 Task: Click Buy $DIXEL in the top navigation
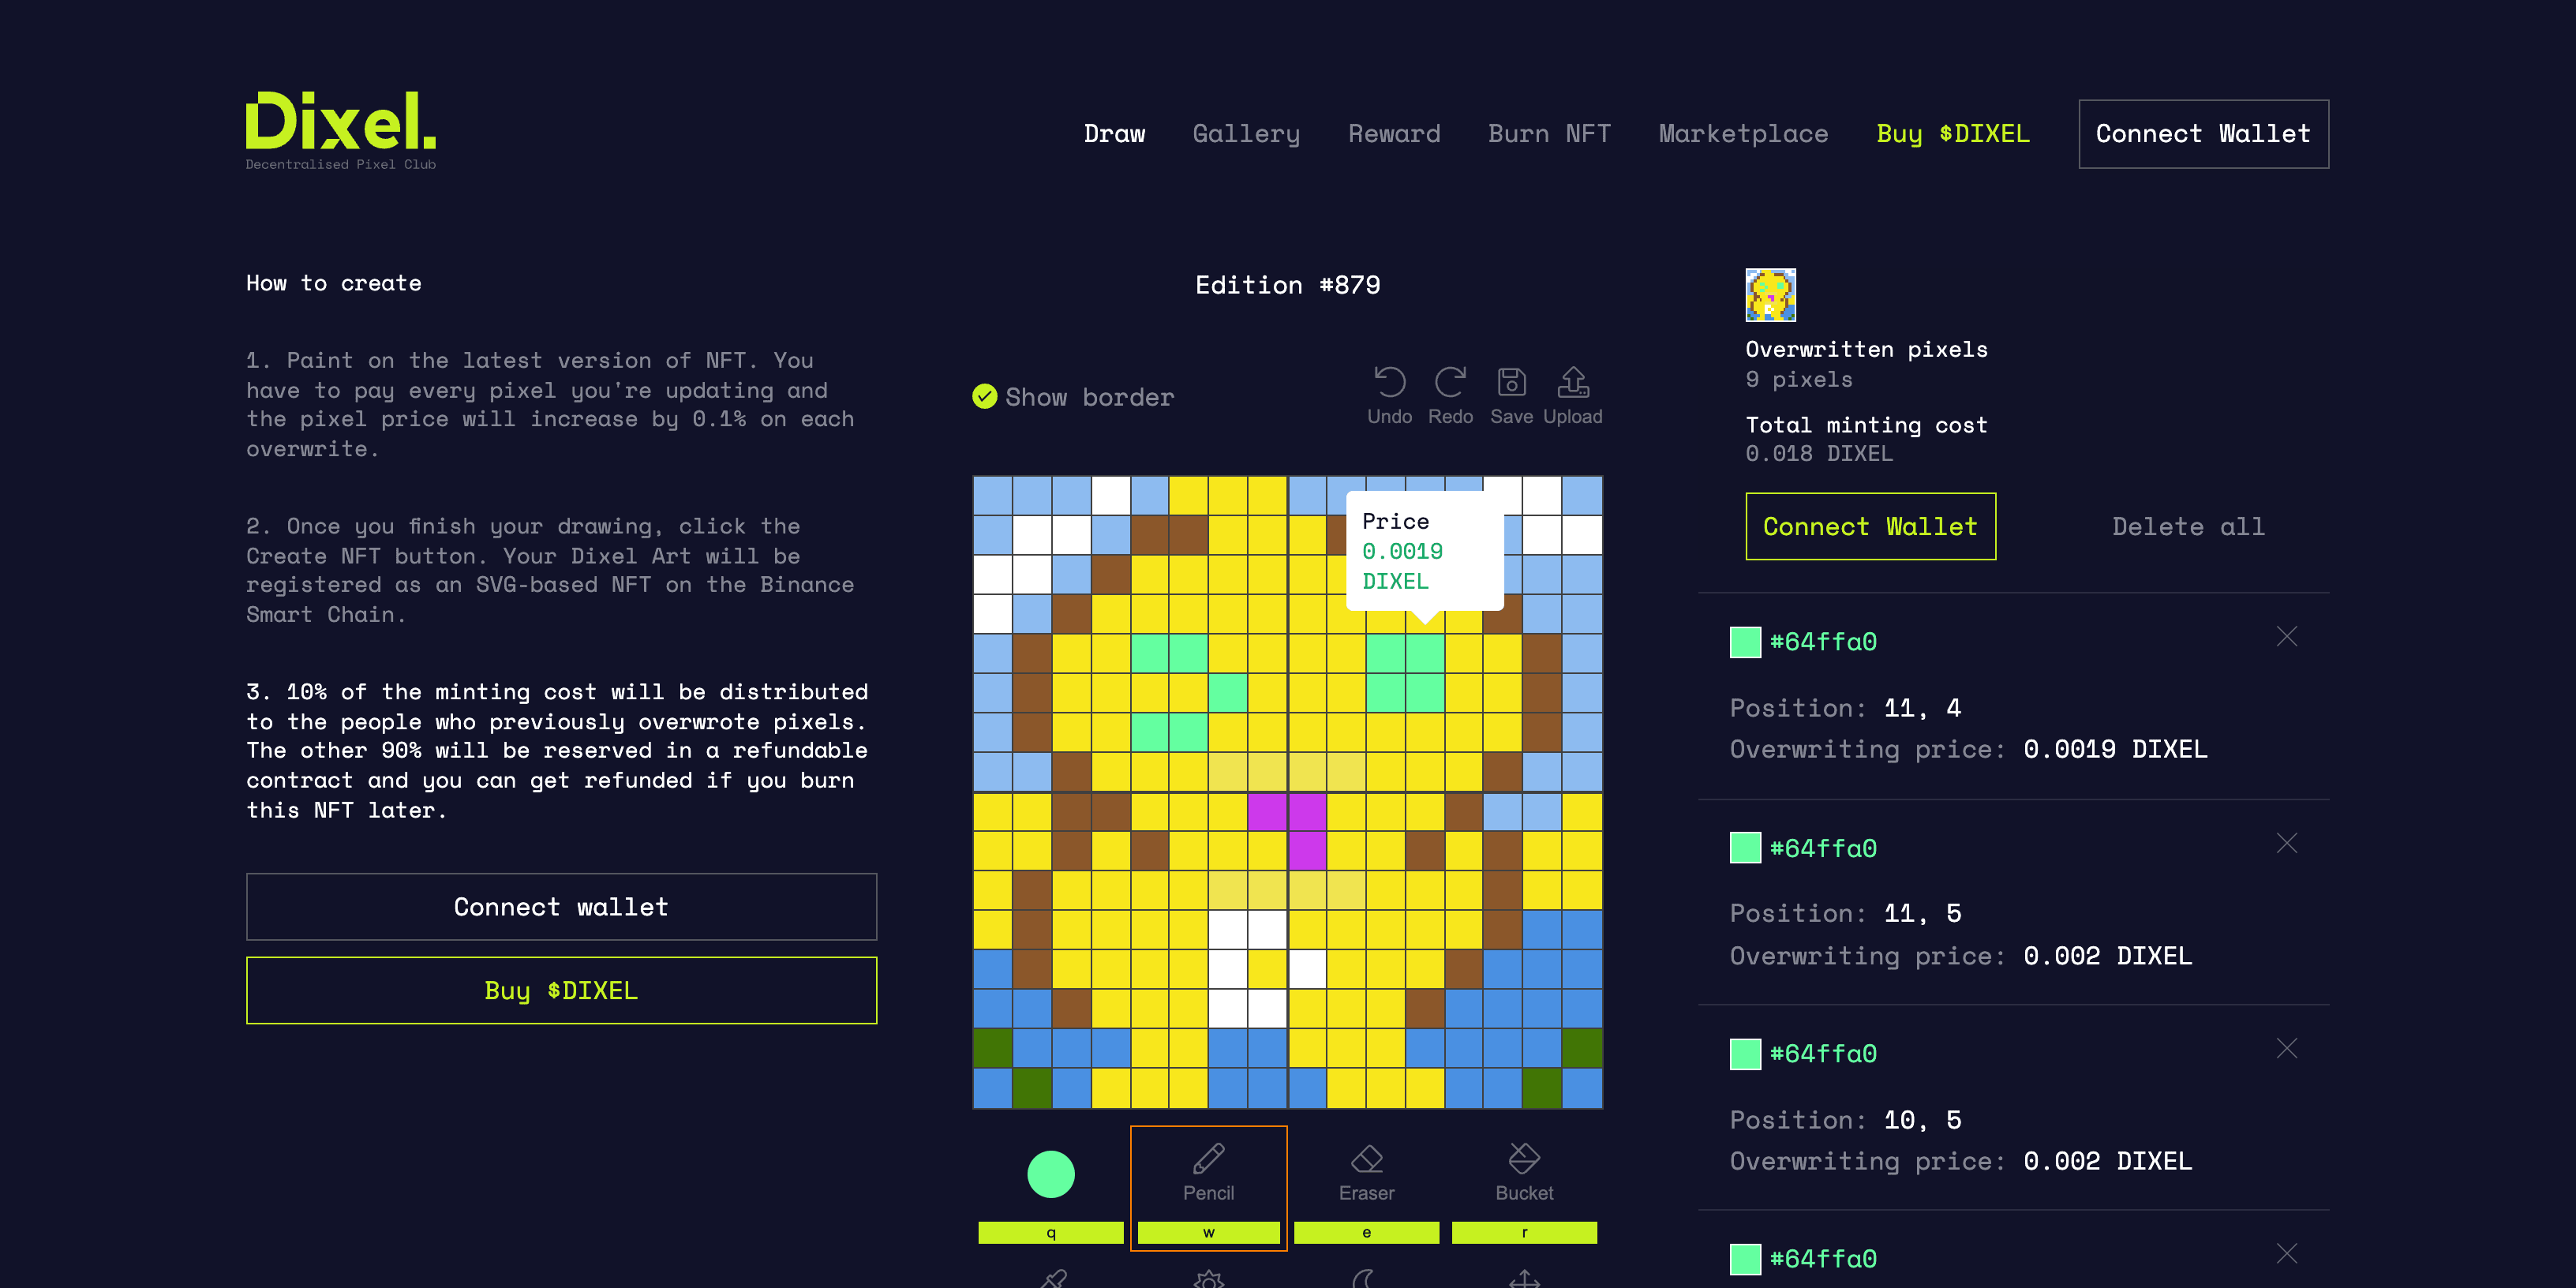click(1953, 134)
